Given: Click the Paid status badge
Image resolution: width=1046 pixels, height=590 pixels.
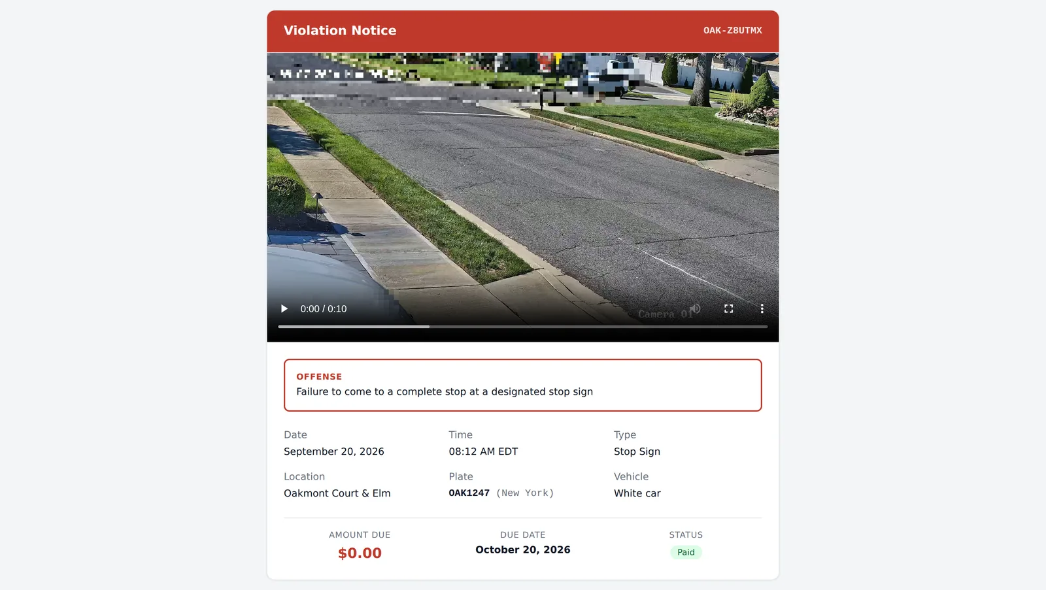Looking at the screenshot, I should click(686, 553).
